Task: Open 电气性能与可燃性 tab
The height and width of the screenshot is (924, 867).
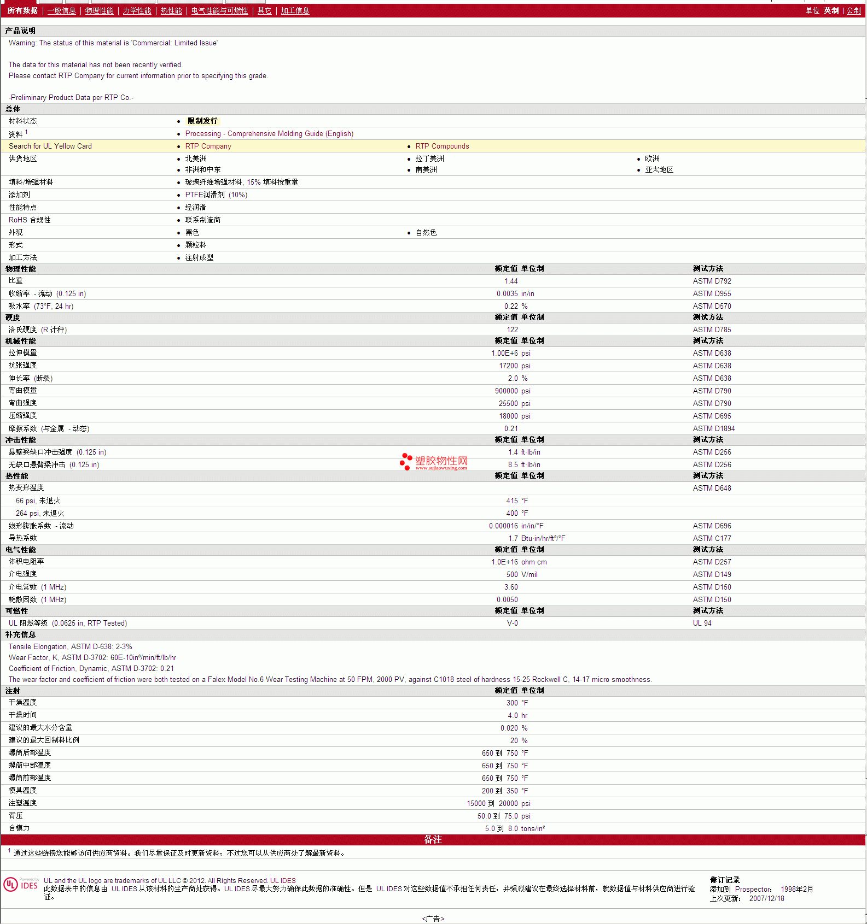Action: click(x=219, y=10)
